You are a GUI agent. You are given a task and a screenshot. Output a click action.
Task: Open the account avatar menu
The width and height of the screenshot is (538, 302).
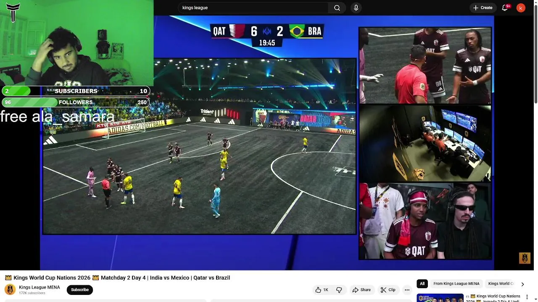[x=521, y=8]
